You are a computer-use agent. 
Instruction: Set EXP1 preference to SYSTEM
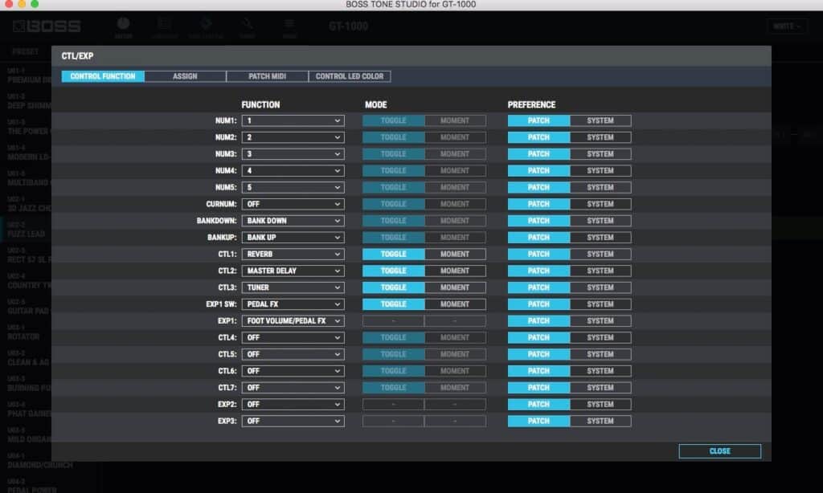point(600,321)
